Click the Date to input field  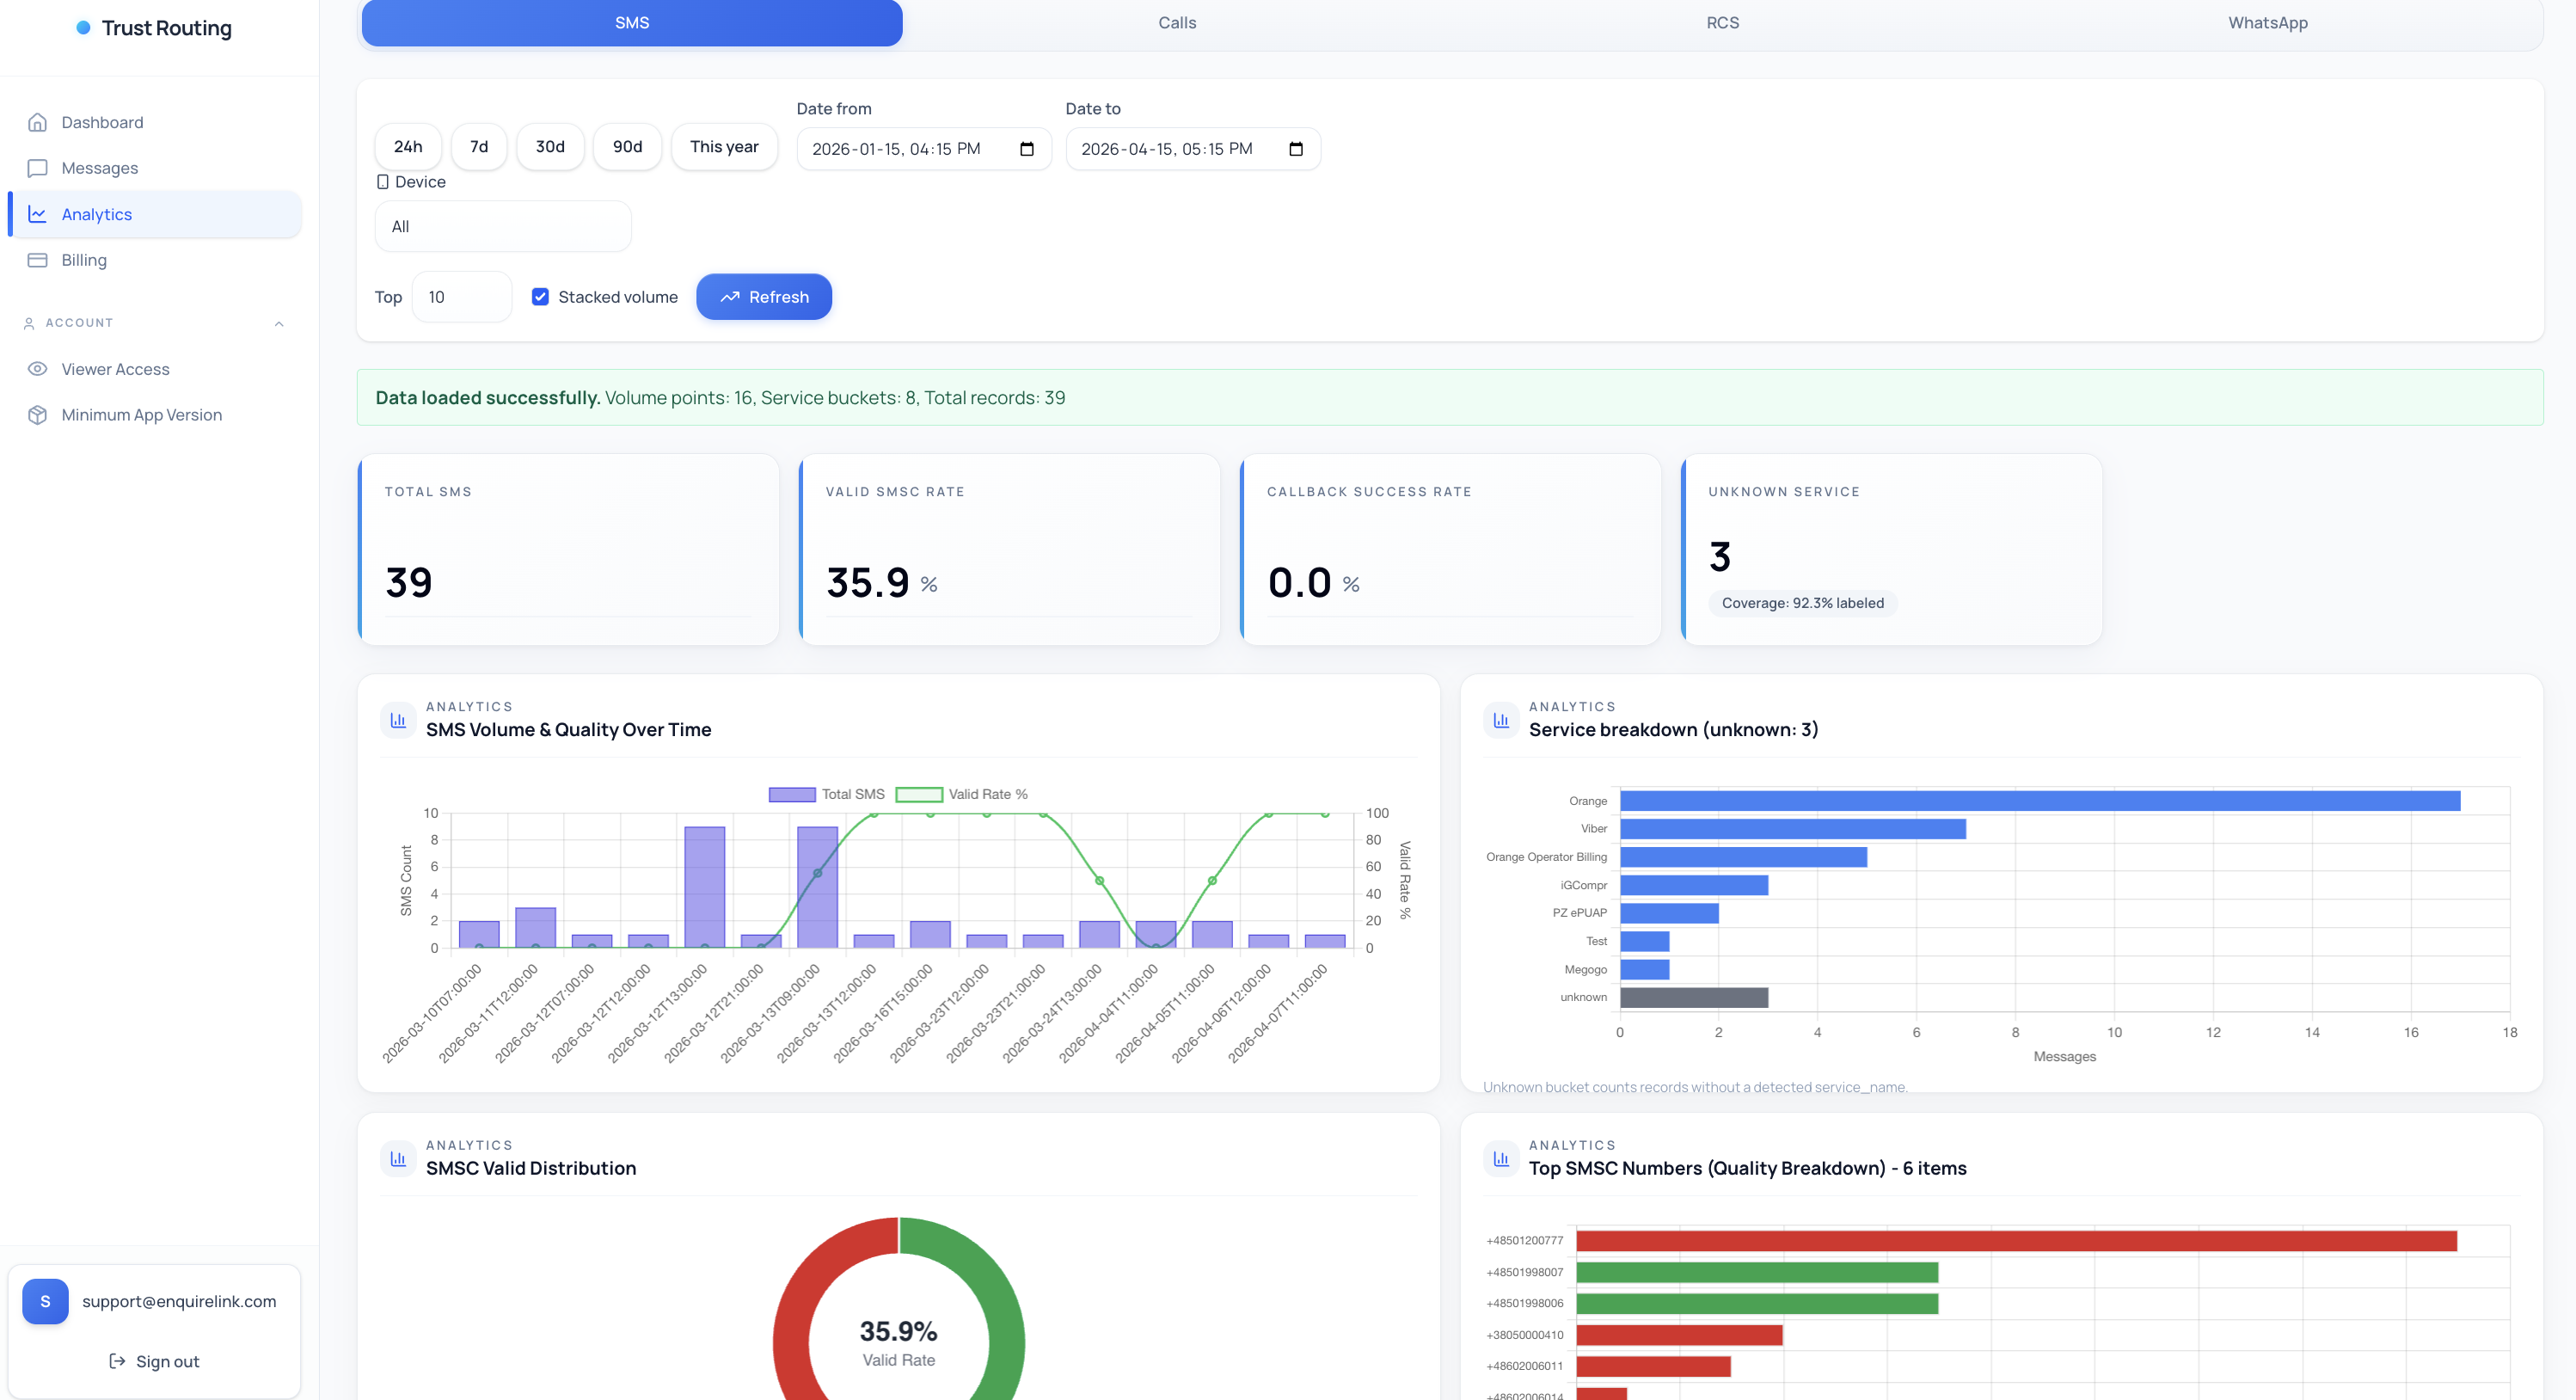(1193, 149)
